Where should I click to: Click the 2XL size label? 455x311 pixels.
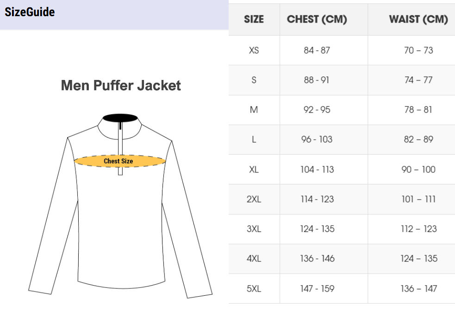coord(254,199)
